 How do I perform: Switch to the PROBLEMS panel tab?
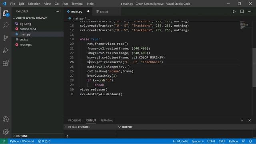click(75, 120)
